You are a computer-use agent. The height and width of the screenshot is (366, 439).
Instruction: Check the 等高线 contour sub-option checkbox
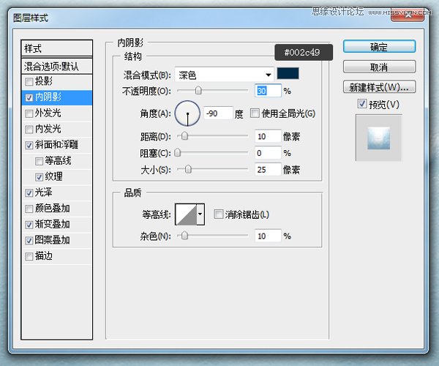click(39, 161)
